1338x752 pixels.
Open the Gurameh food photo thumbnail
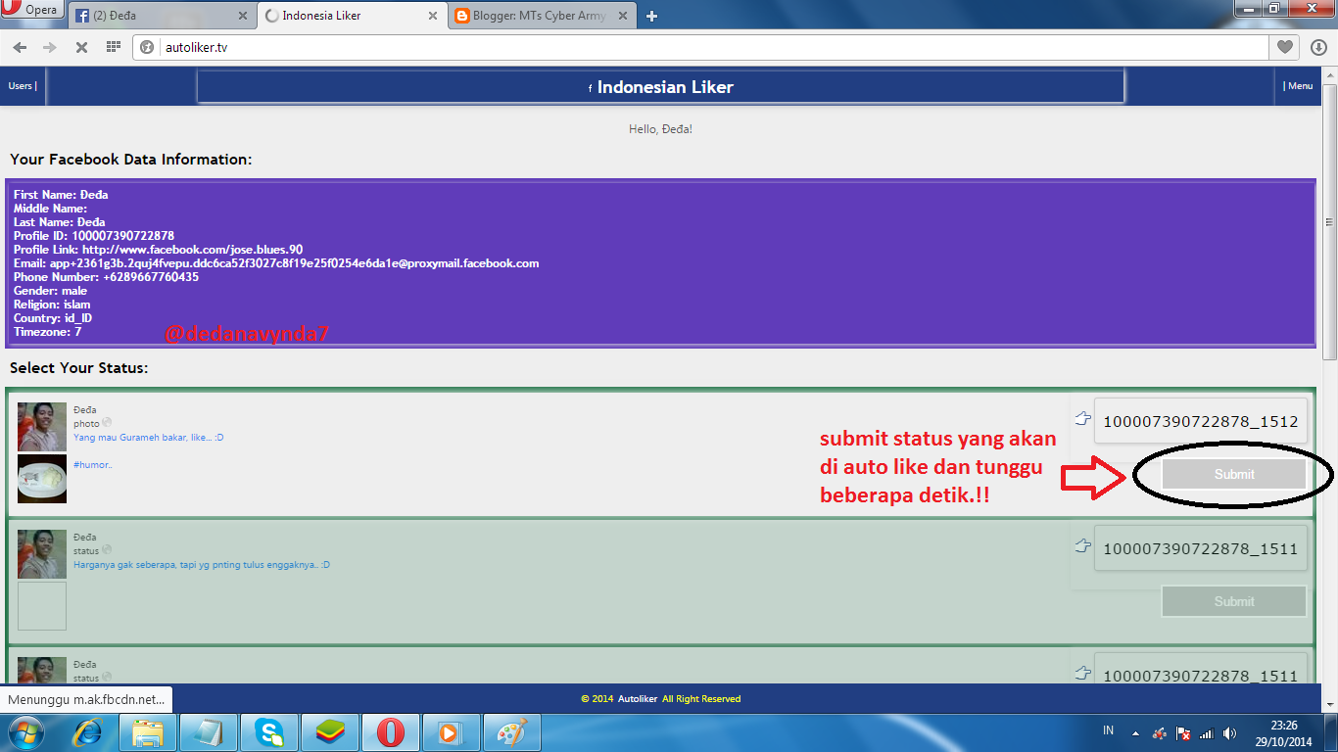point(42,479)
